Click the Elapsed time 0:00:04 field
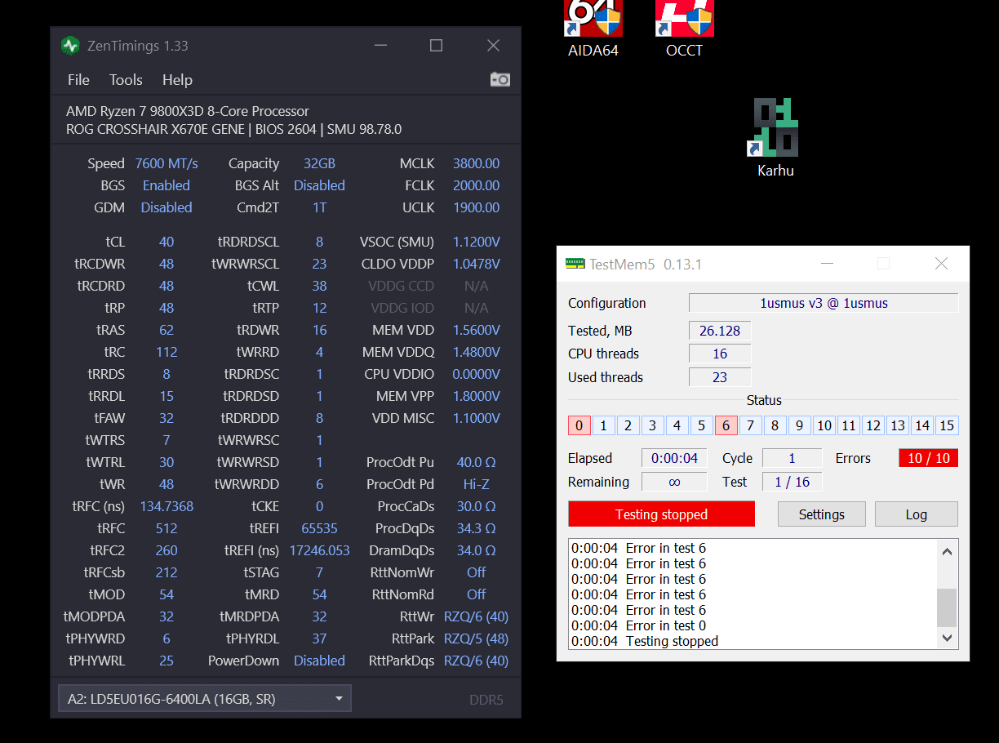The image size is (999, 743). 674,458
